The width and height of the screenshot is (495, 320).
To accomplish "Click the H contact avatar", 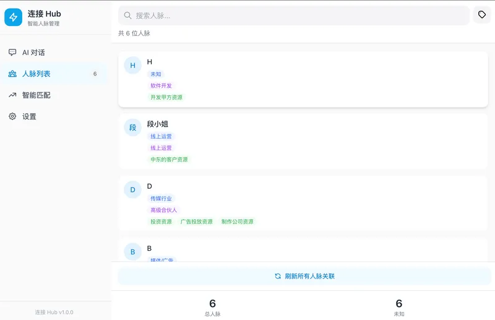I will (x=132, y=65).
